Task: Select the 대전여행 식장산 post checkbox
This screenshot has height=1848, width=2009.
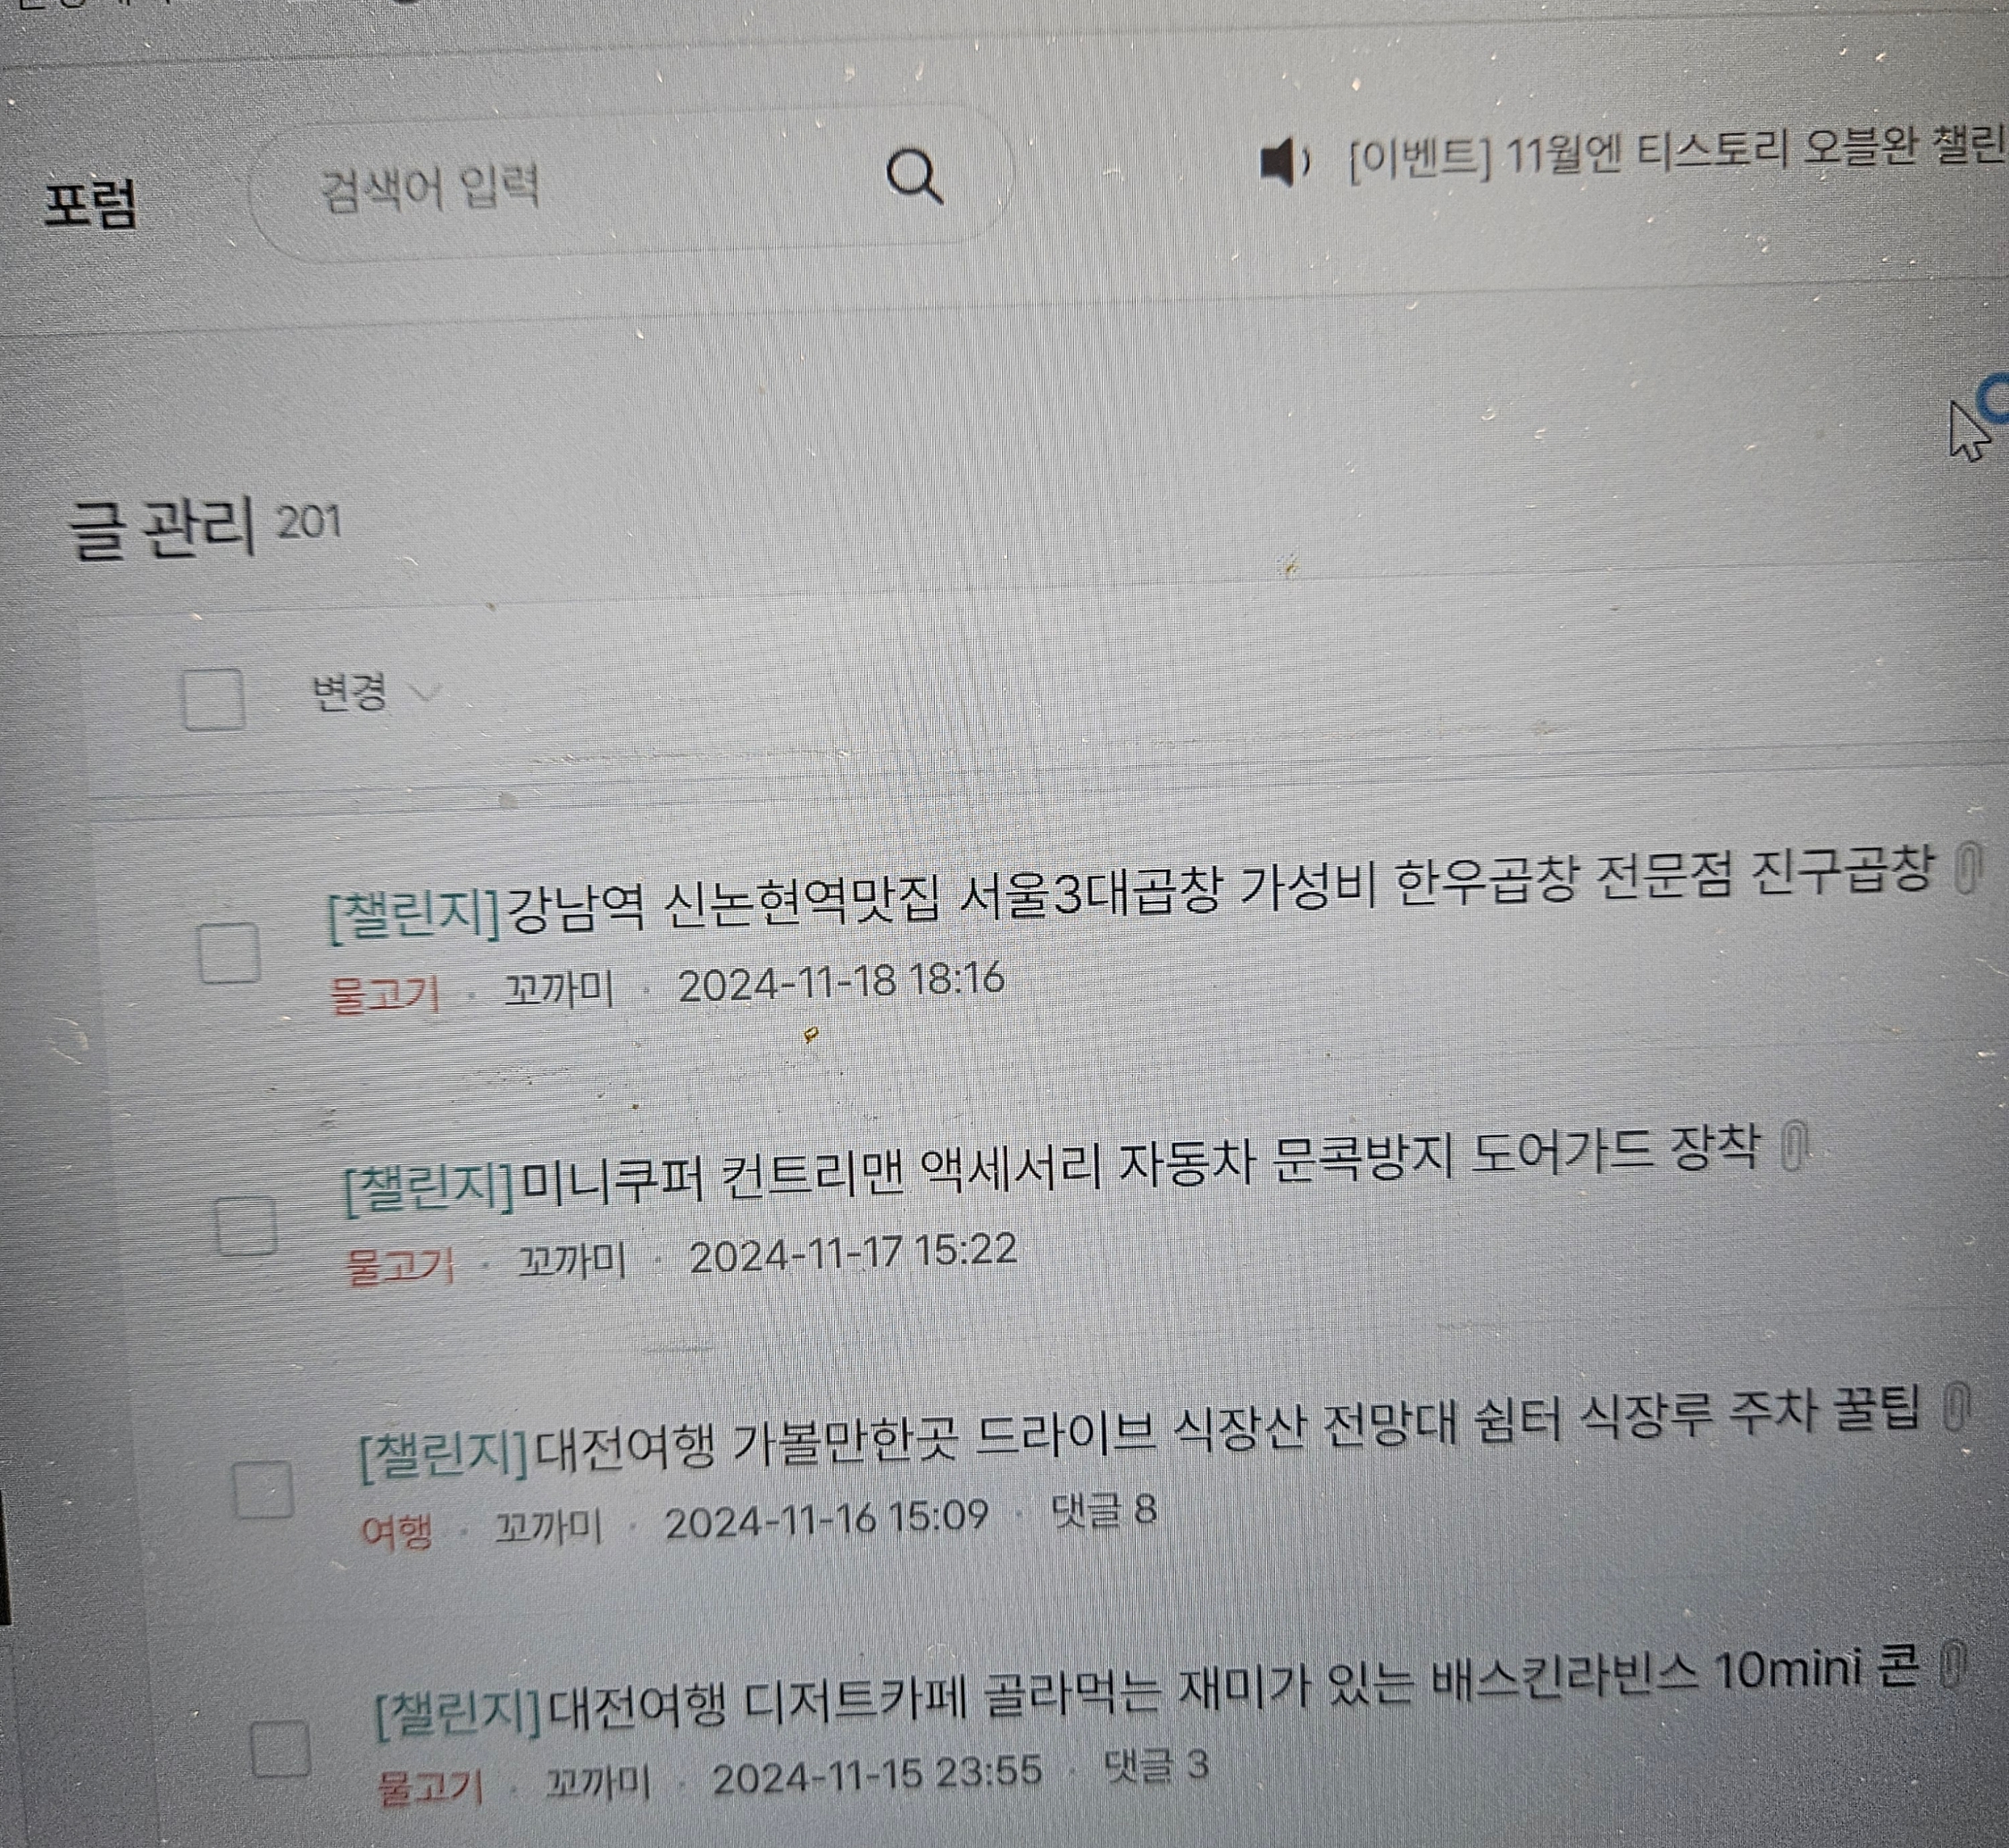Action: click(x=262, y=1490)
